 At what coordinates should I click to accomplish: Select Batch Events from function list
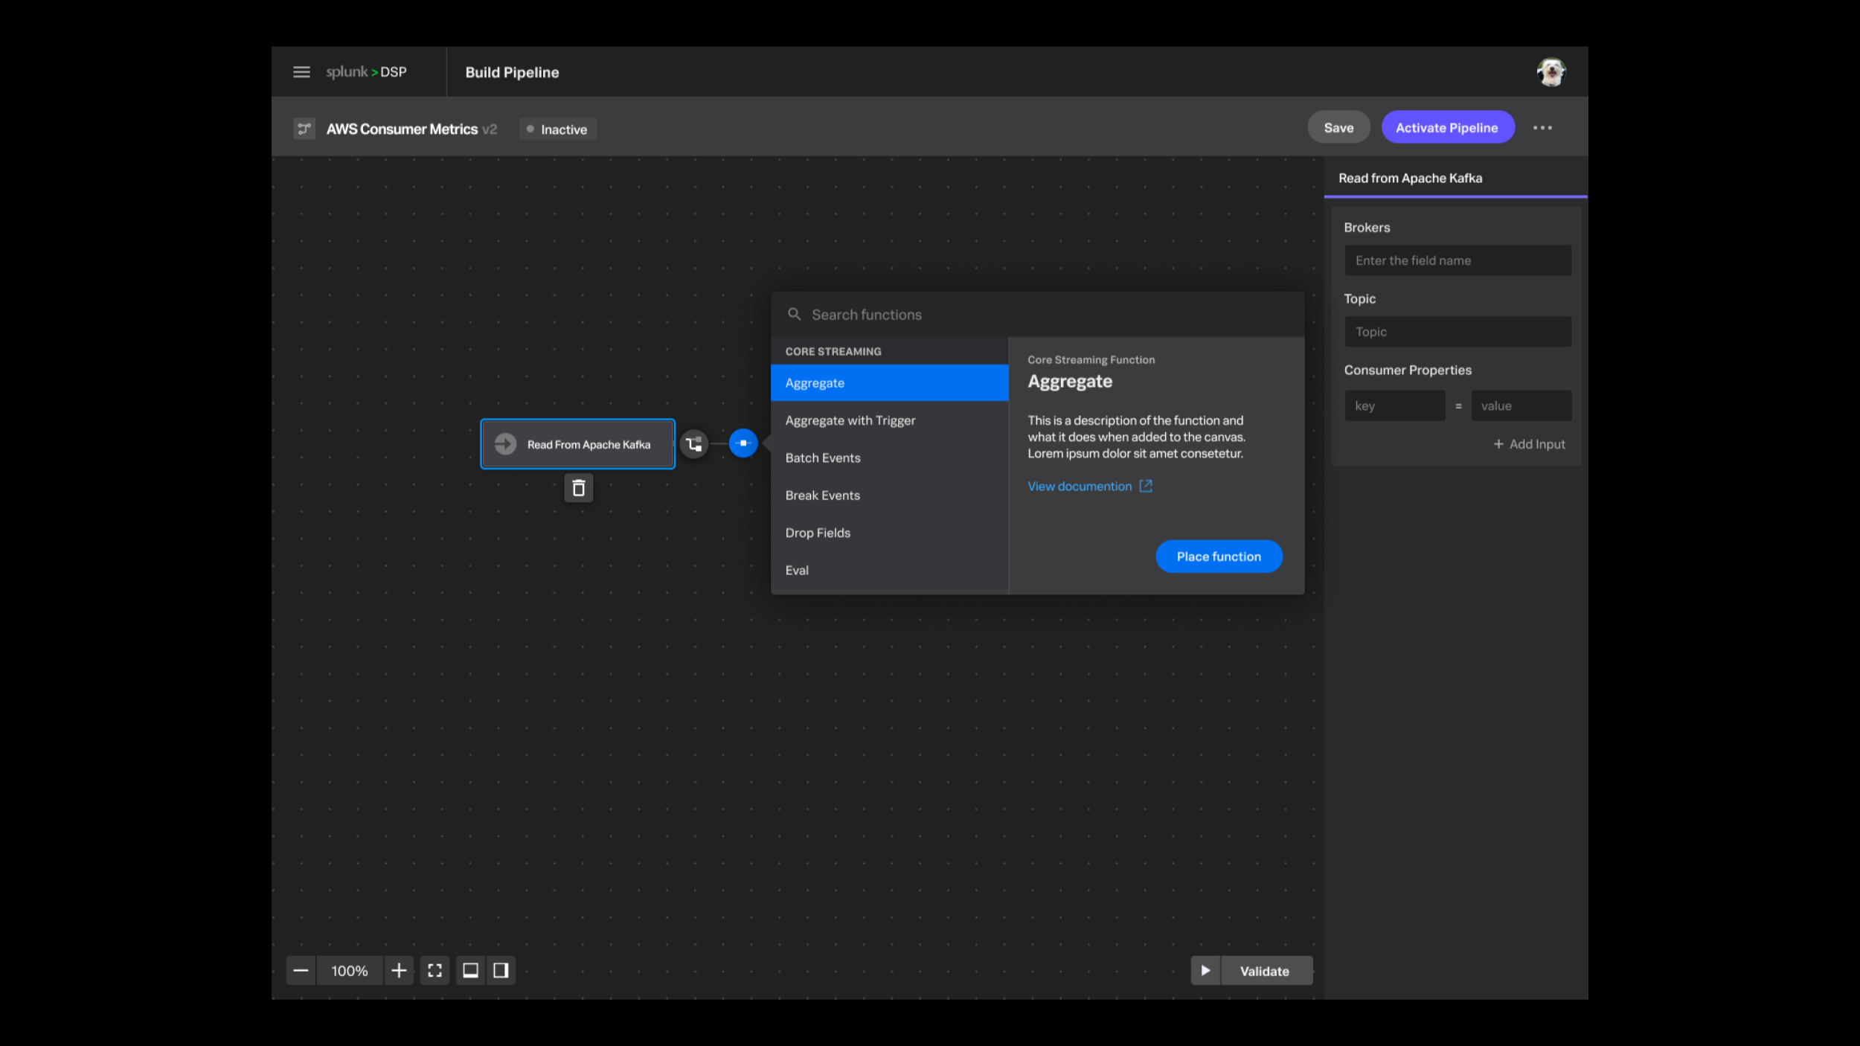[x=823, y=458]
